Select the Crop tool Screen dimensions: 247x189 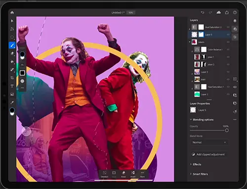[x=12, y=78]
